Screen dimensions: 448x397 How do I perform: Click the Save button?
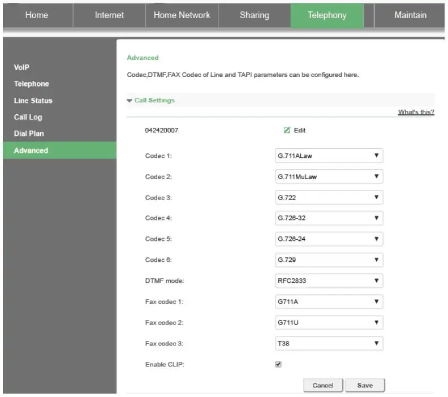pyautogui.click(x=365, y=385)
